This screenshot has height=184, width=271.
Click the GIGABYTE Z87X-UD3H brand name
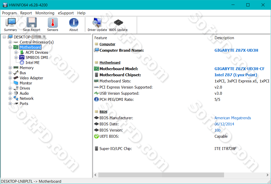[236, 50]
